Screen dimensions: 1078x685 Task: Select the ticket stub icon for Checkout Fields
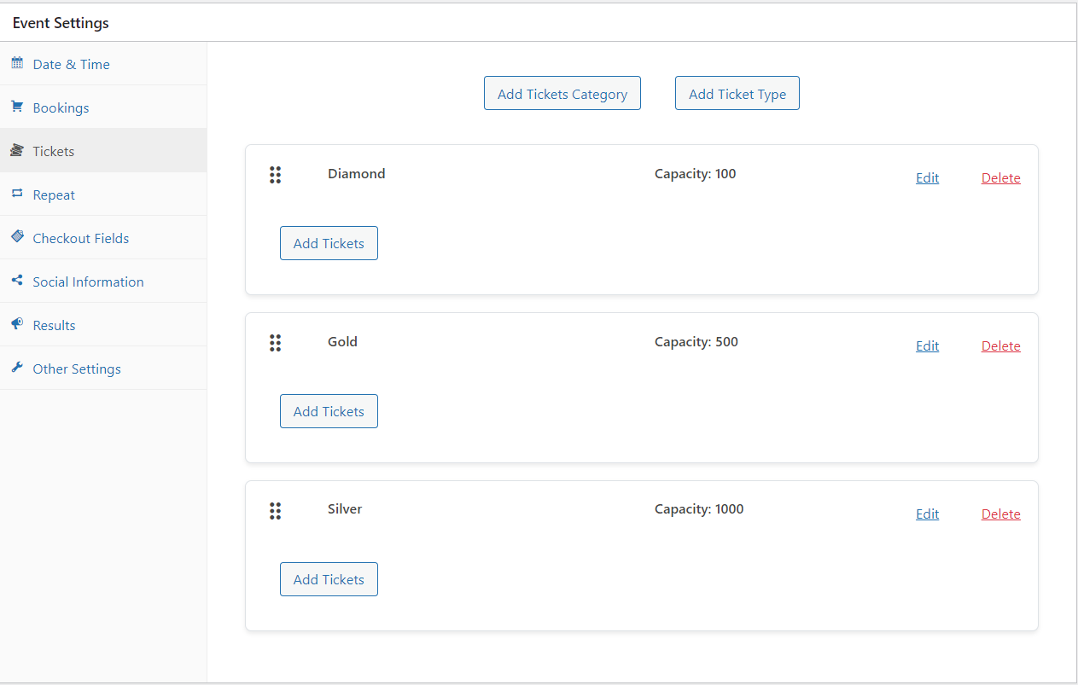point(16,237)
